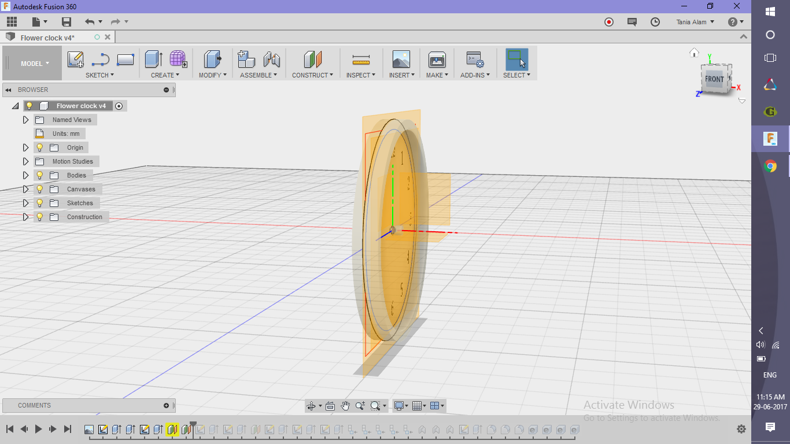This screenshot has width=790, height=444.
Task: Select the Pan hand tool
Action: click(x=345, y=406)
